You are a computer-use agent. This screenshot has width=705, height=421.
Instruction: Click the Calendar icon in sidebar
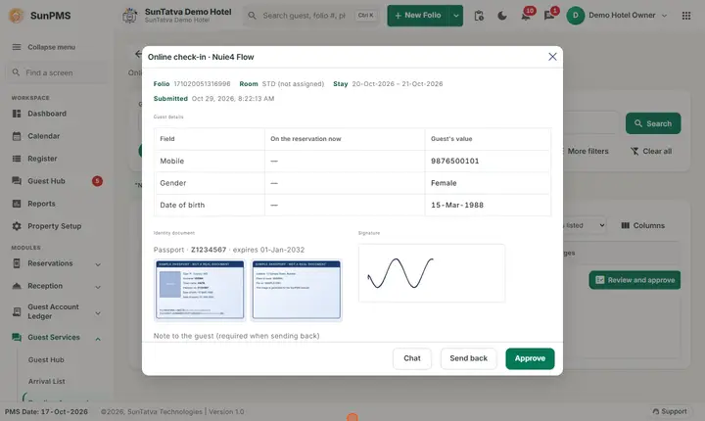[17, 136]
